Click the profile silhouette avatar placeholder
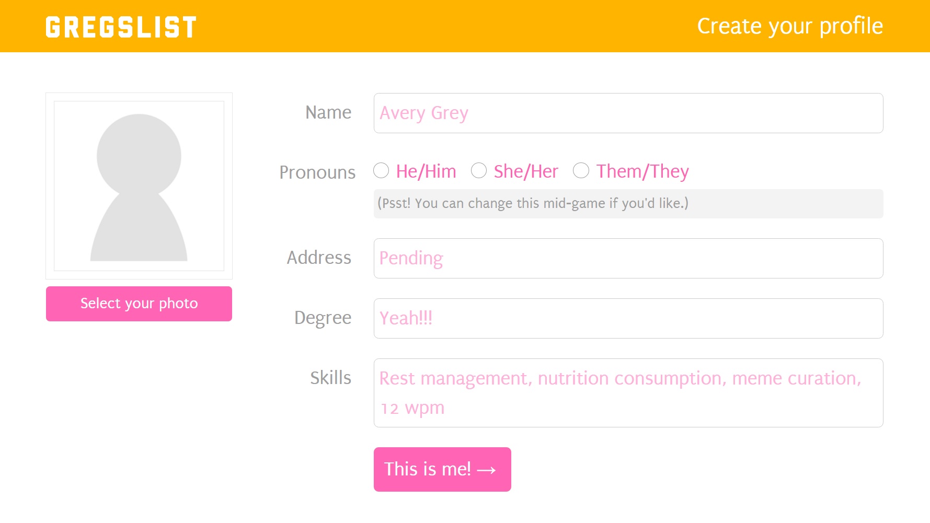 coord(139,186)
